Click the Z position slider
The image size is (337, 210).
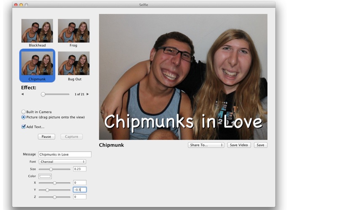tap(54, 197)
